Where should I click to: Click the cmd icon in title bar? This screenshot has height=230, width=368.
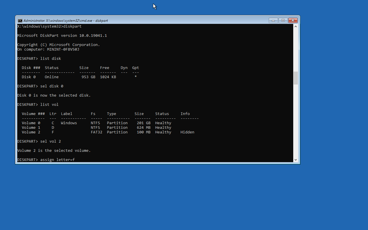point(20,21)
